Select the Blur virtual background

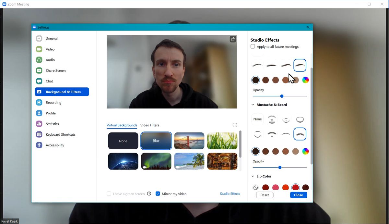pyautogui.click(x=156, y=141)
